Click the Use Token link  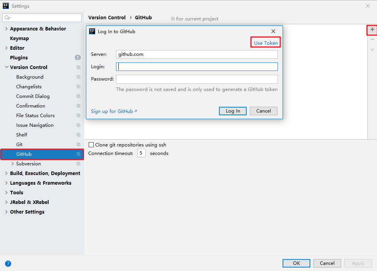[x=266, y=43]
